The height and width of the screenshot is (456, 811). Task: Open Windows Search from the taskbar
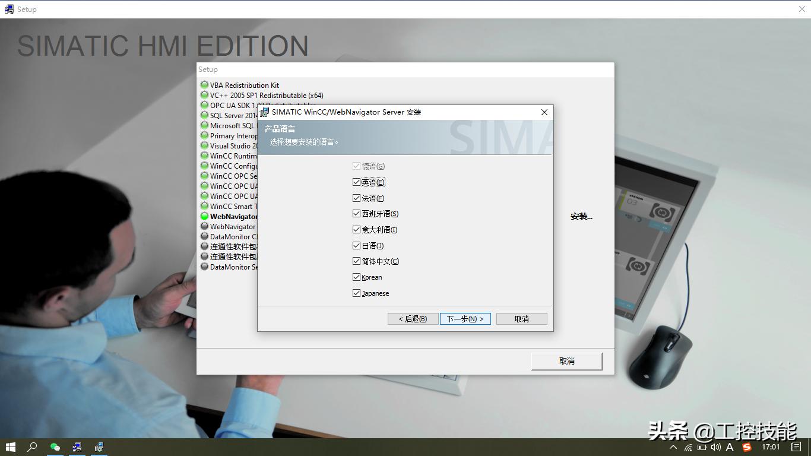33,447
